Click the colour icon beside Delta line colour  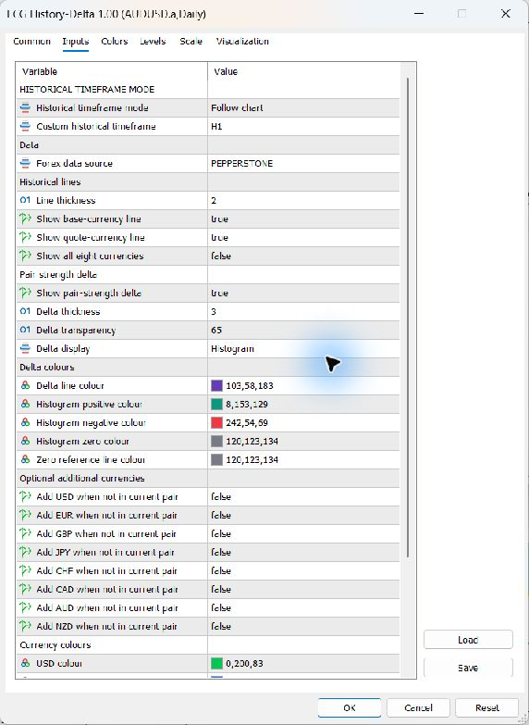point(25,385)
